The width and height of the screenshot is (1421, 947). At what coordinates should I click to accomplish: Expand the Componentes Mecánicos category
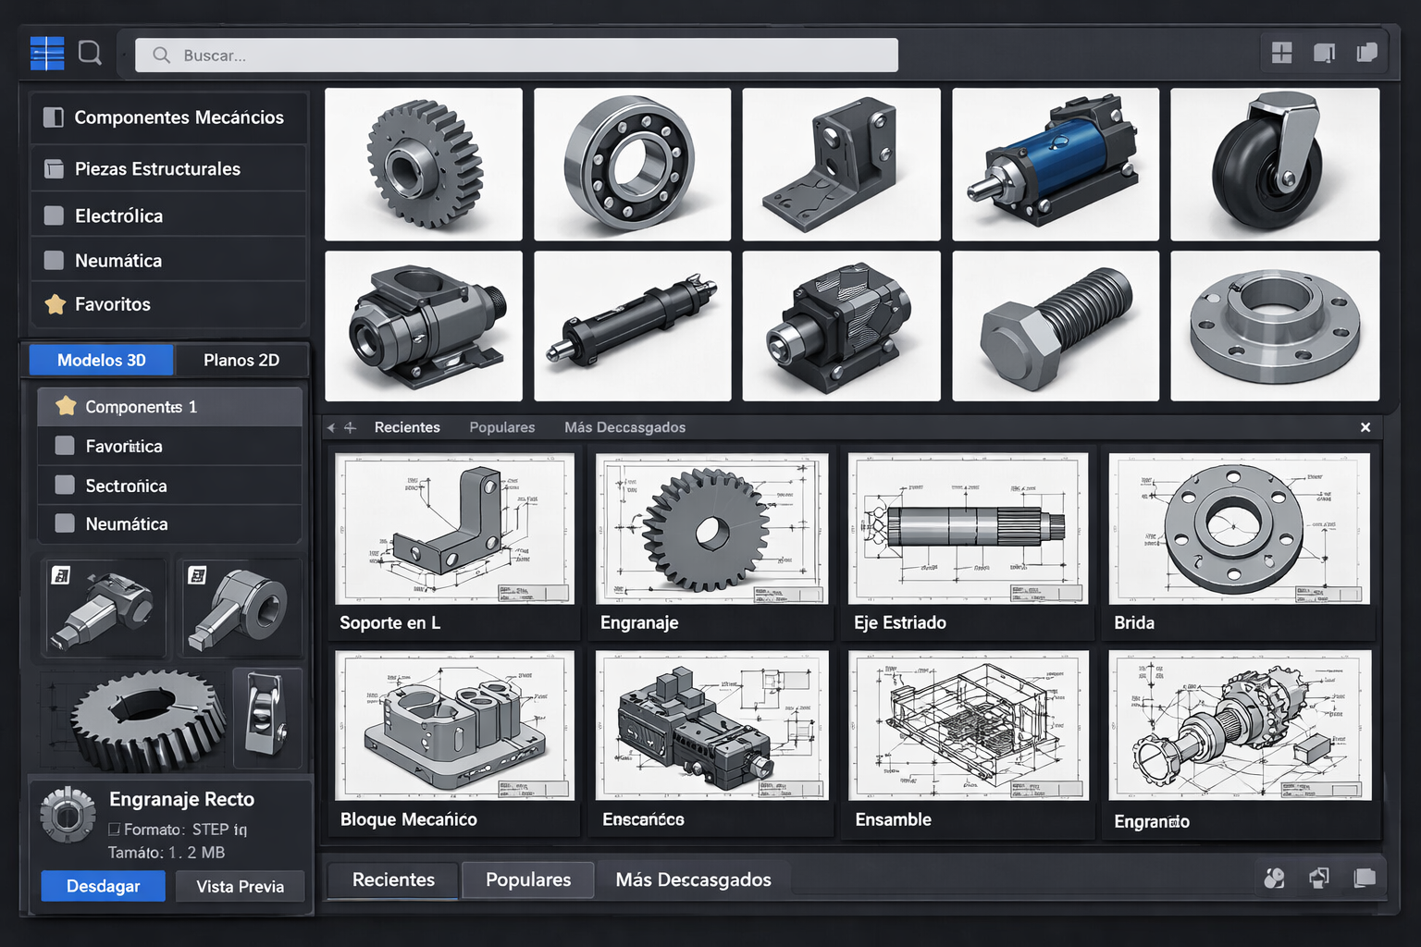pos(168,117)
